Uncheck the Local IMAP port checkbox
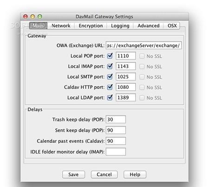The image size is (209, 187). [110, 66]
